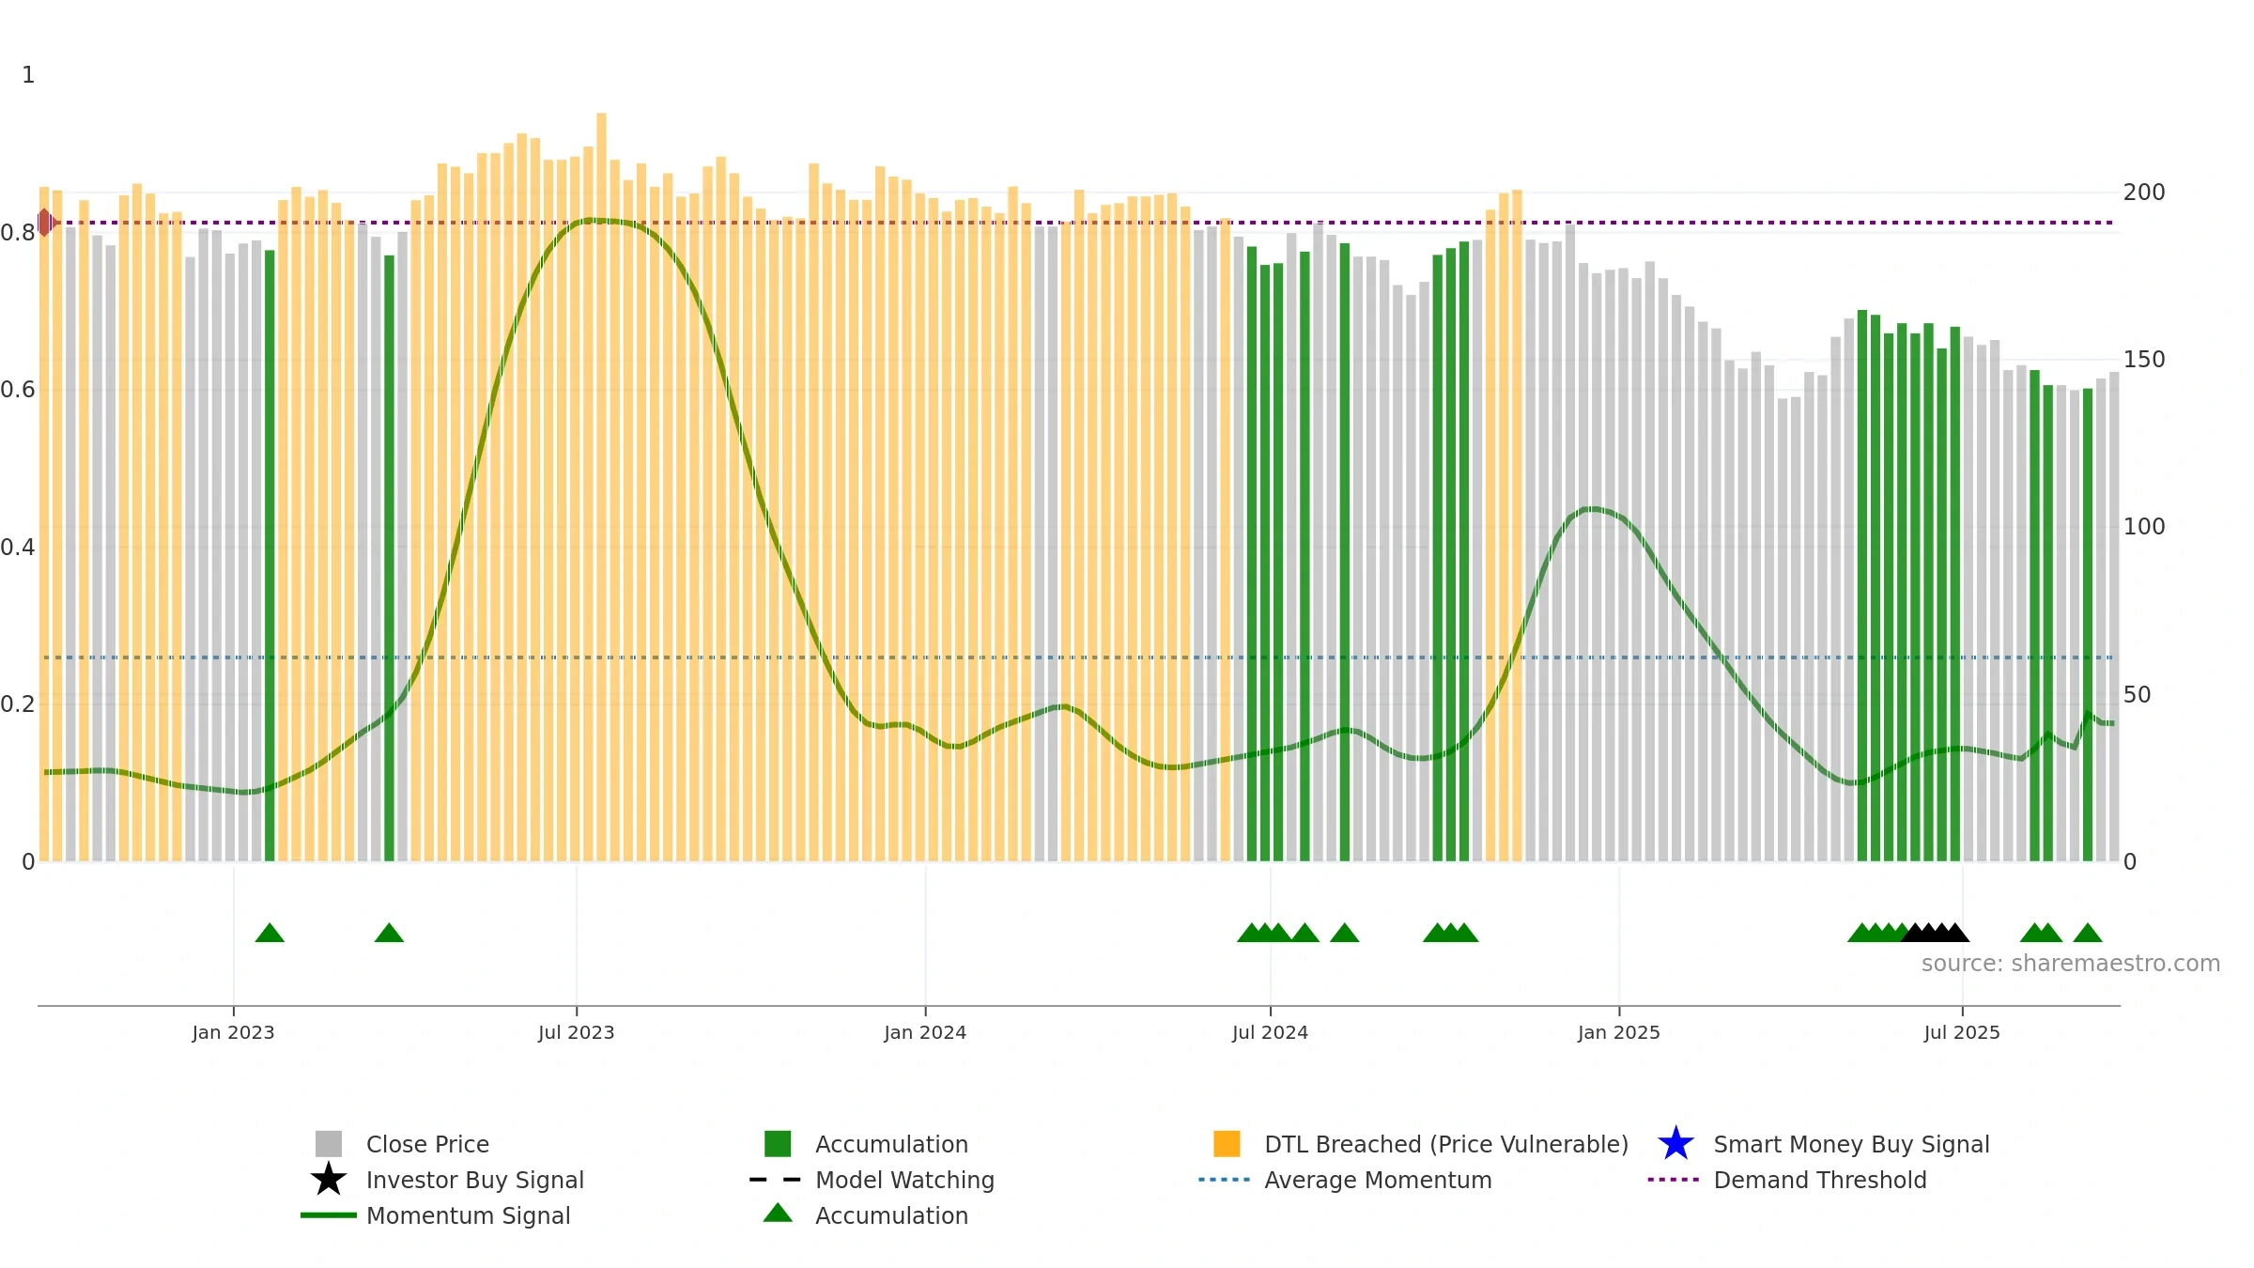The height and width of the screenshot is (1268, 2254).
Task: Click the Jul 2024 x-axis label
Action: [1270, 1033]
